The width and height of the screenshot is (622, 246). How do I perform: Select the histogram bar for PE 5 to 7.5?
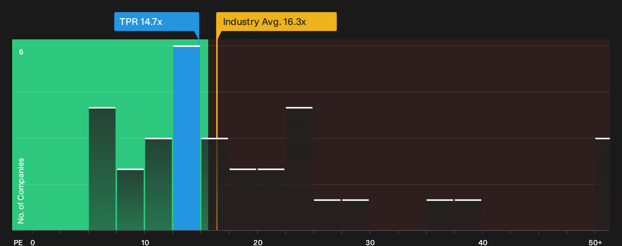[102, 169]
